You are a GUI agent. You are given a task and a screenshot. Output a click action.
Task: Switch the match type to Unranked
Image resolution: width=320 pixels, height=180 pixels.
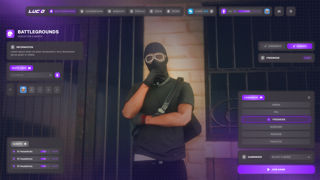coord(273,46)
